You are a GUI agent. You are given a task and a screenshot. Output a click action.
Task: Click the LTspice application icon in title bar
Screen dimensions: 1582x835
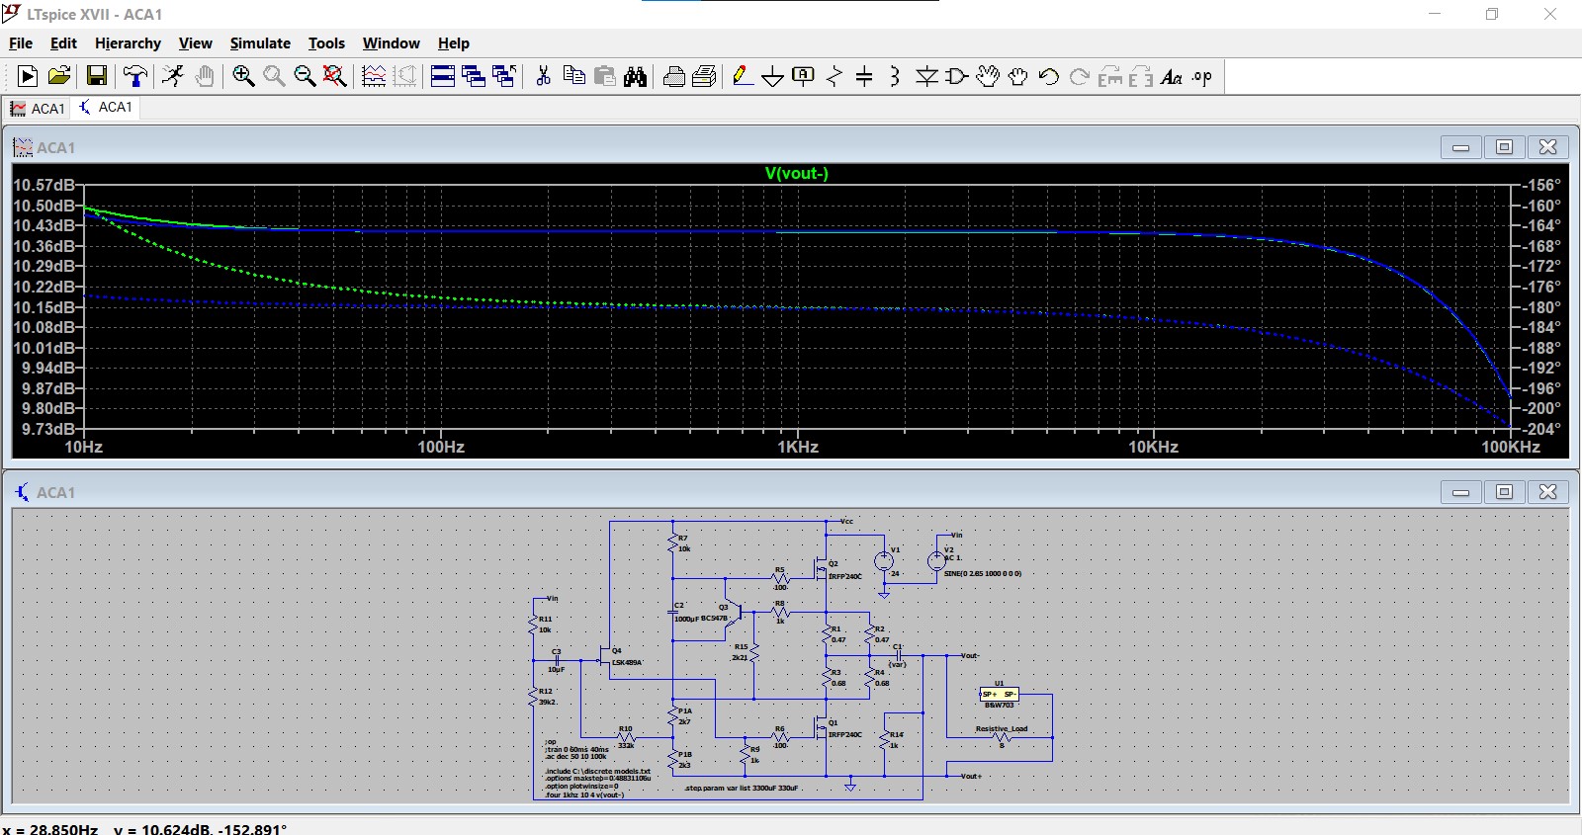12,14
